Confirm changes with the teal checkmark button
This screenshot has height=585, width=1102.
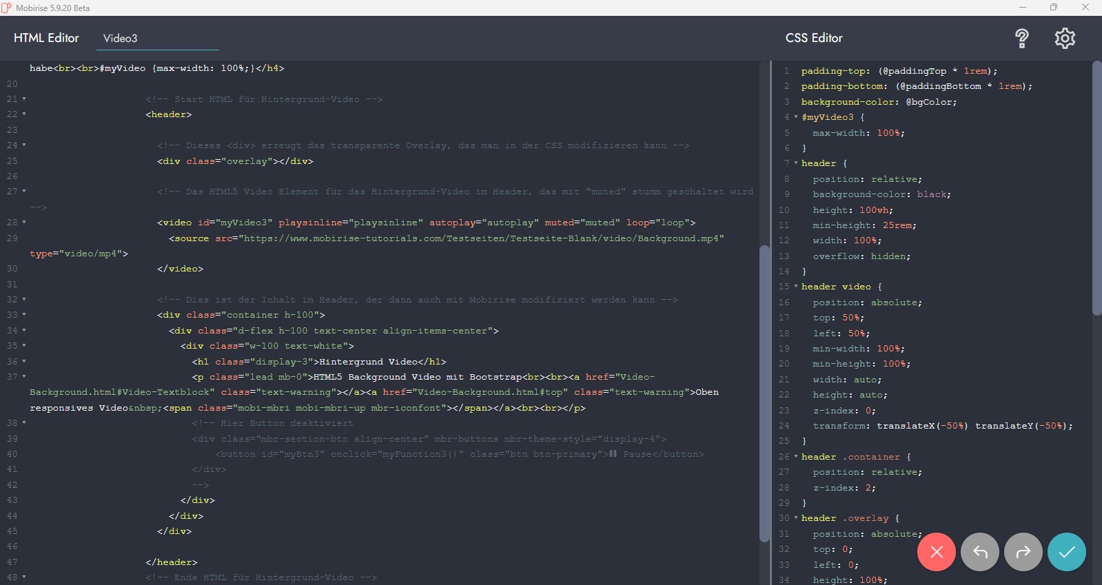coord(1066,552)
